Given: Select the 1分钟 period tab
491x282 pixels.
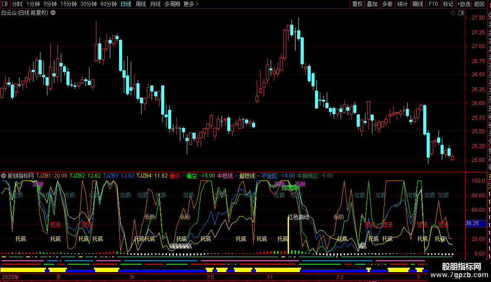Looking at the screenshot, I should point(33,4).
